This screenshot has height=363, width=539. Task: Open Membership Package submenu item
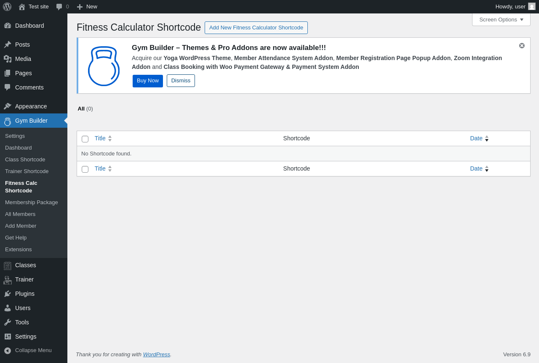(32, 203)
